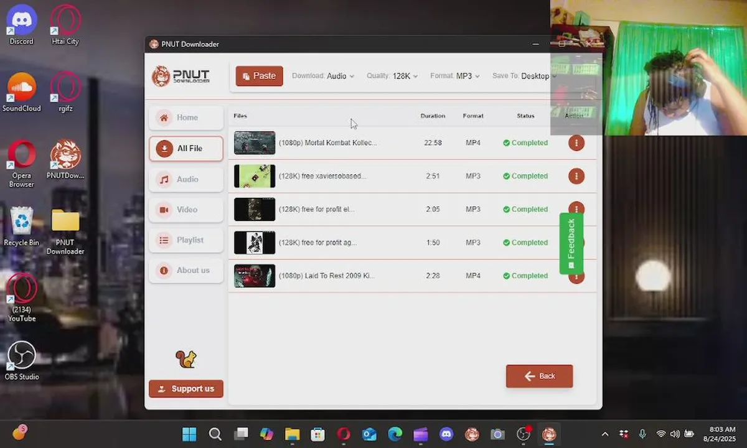Open the Playlist sidebar section
The width and height of the screenshot is (747, 448).
(186, 240)
